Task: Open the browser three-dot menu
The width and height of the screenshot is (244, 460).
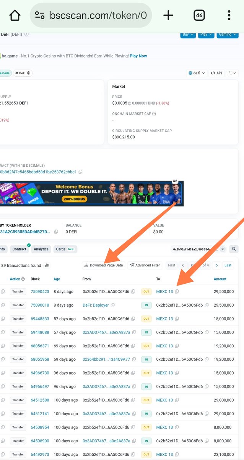Action: tap(229, 15)
